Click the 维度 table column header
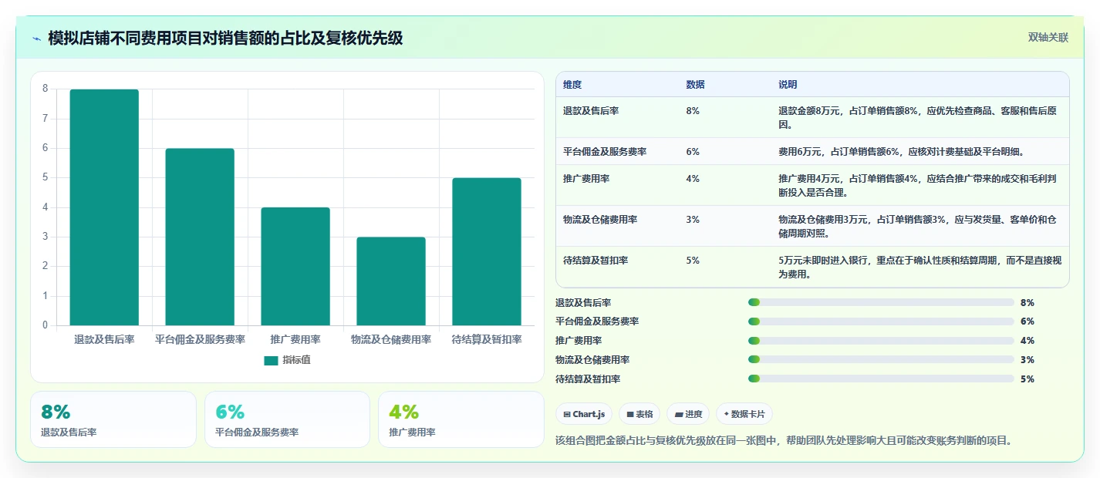The height and width of the screenshot is (478, 1100). pyautogui.click(x=572, y=85)
